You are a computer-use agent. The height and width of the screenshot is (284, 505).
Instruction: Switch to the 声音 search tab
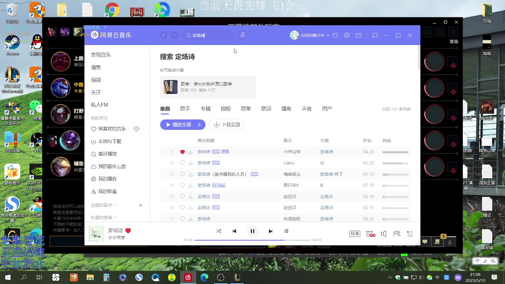tap(307, 109)
